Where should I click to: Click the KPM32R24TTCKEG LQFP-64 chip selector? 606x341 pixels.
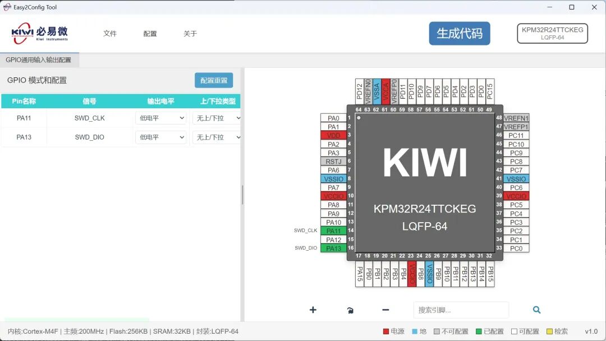552,33
